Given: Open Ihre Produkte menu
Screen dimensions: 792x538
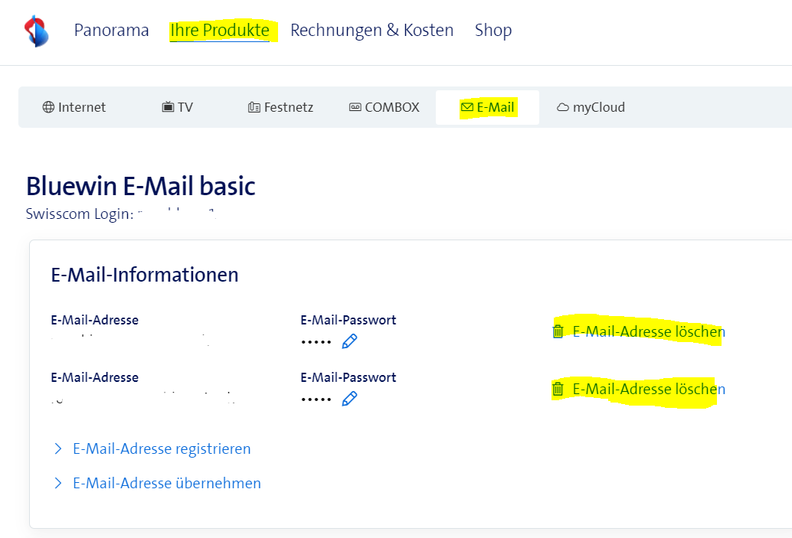Looking at the screenshot, I should 220,31.
